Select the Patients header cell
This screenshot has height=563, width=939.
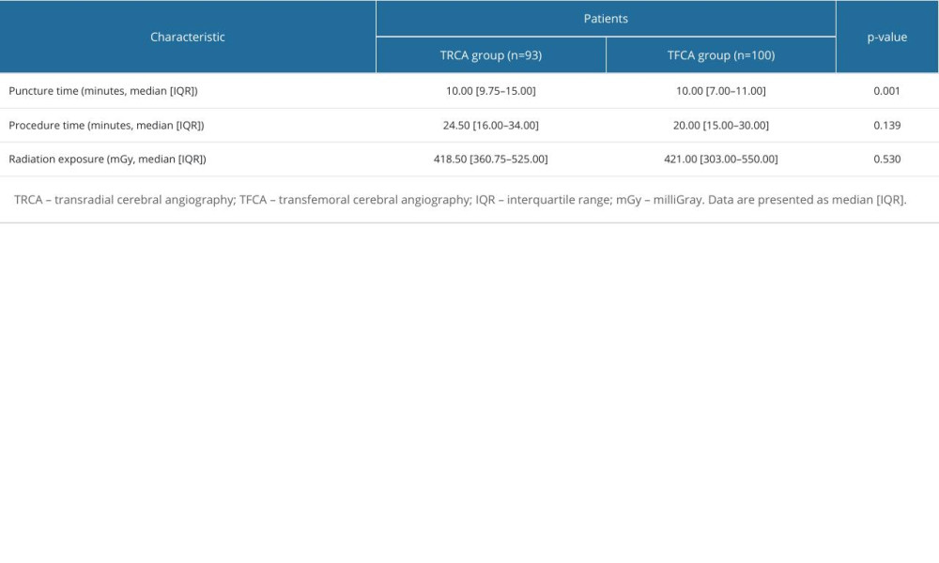click(606, 19)
